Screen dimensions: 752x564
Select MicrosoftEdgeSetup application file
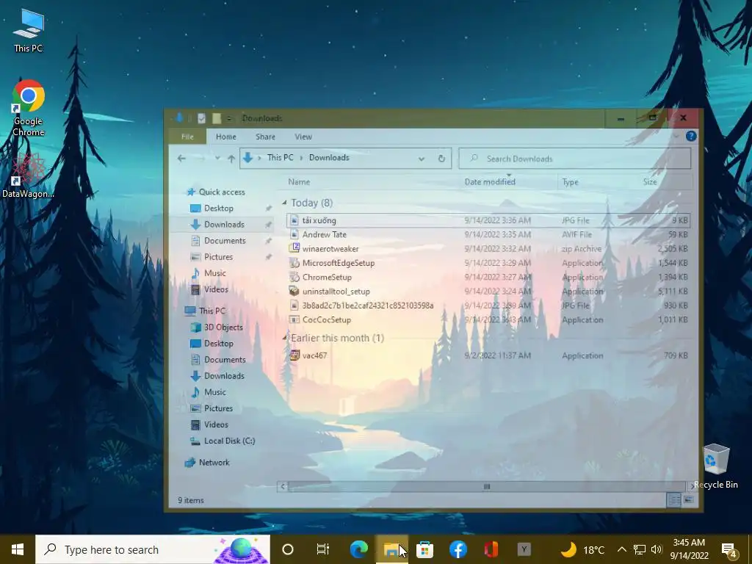click(x=488, y=263)
